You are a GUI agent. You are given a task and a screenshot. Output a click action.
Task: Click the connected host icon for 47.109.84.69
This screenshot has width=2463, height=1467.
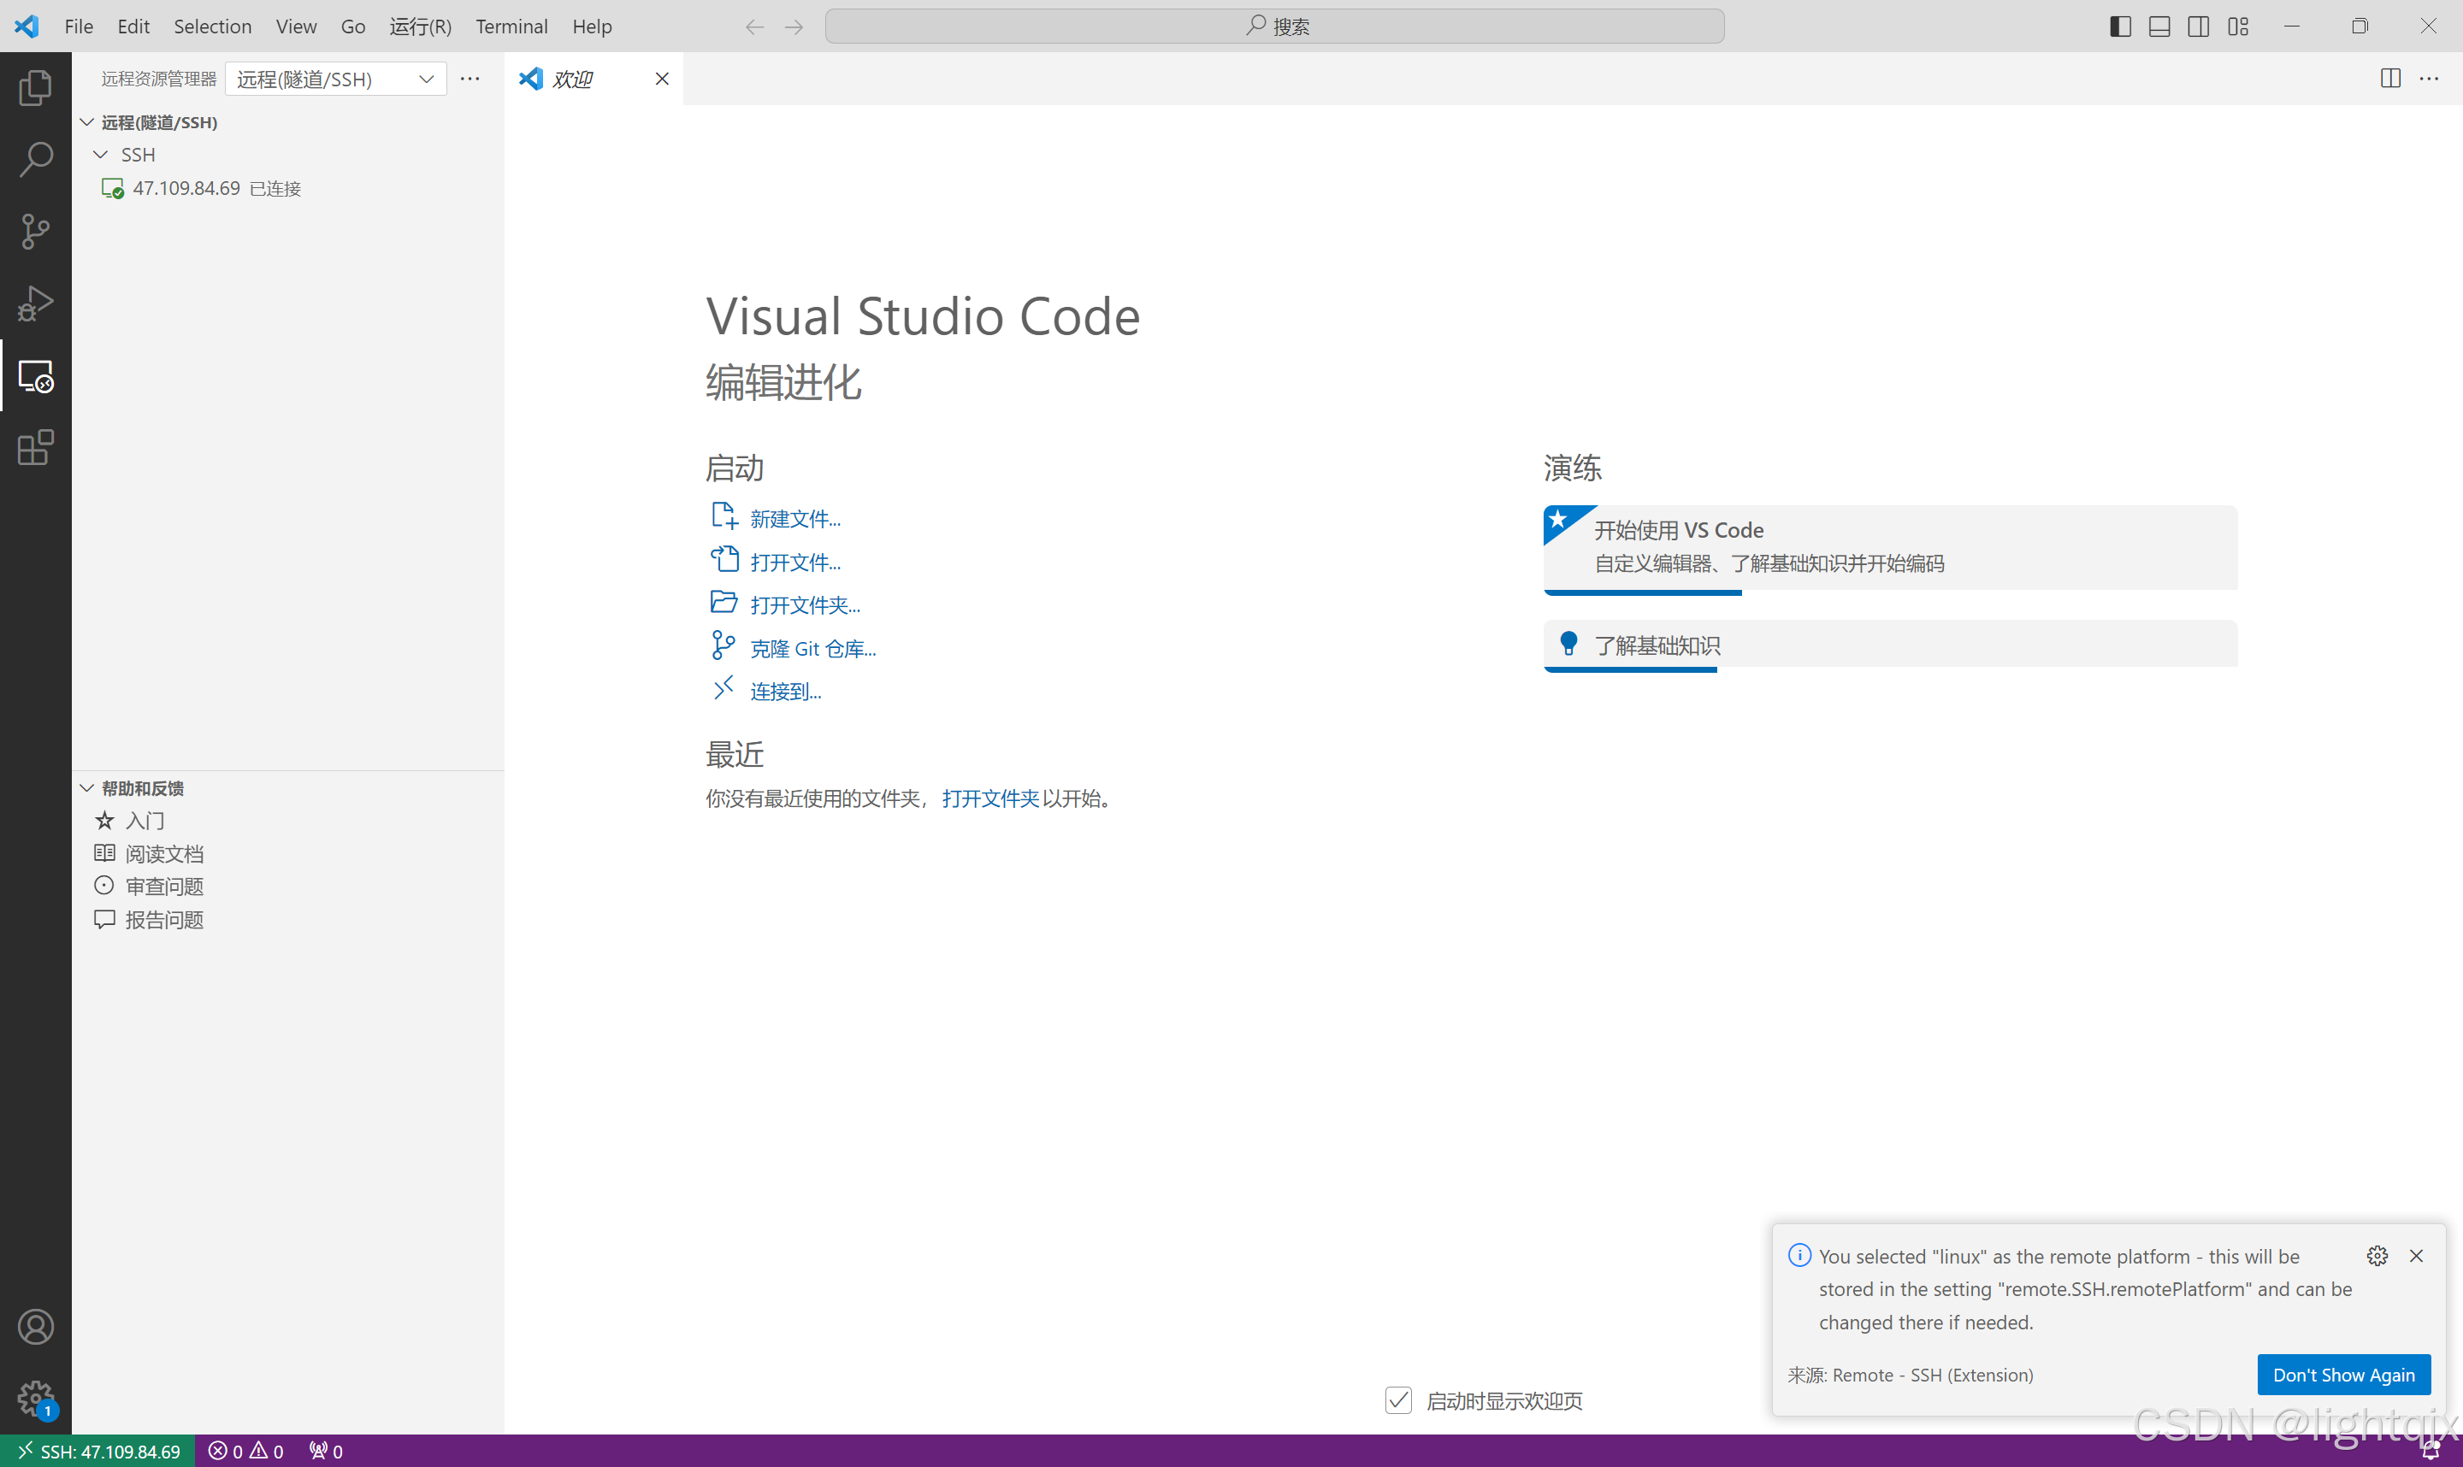tap(113, 188)
